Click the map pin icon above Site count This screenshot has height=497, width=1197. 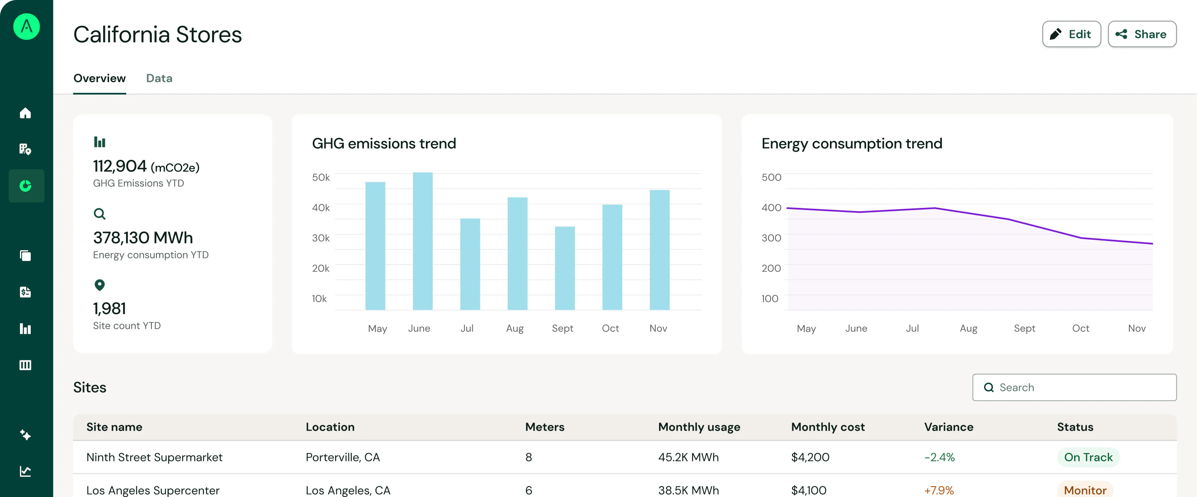click(x=100, y=285)
